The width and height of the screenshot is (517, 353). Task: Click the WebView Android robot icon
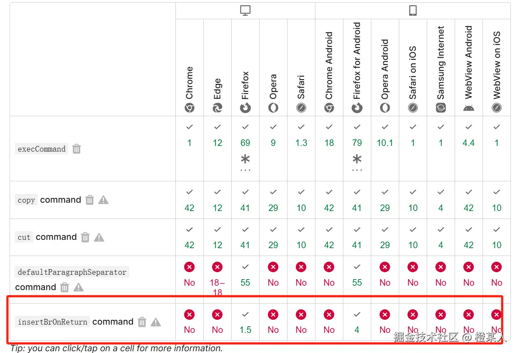pyautogui.click(x=469, y=108)
